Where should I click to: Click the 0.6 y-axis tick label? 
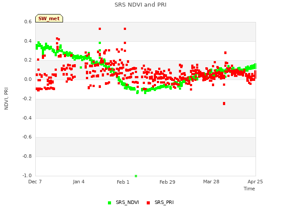(x=28, y=22)
